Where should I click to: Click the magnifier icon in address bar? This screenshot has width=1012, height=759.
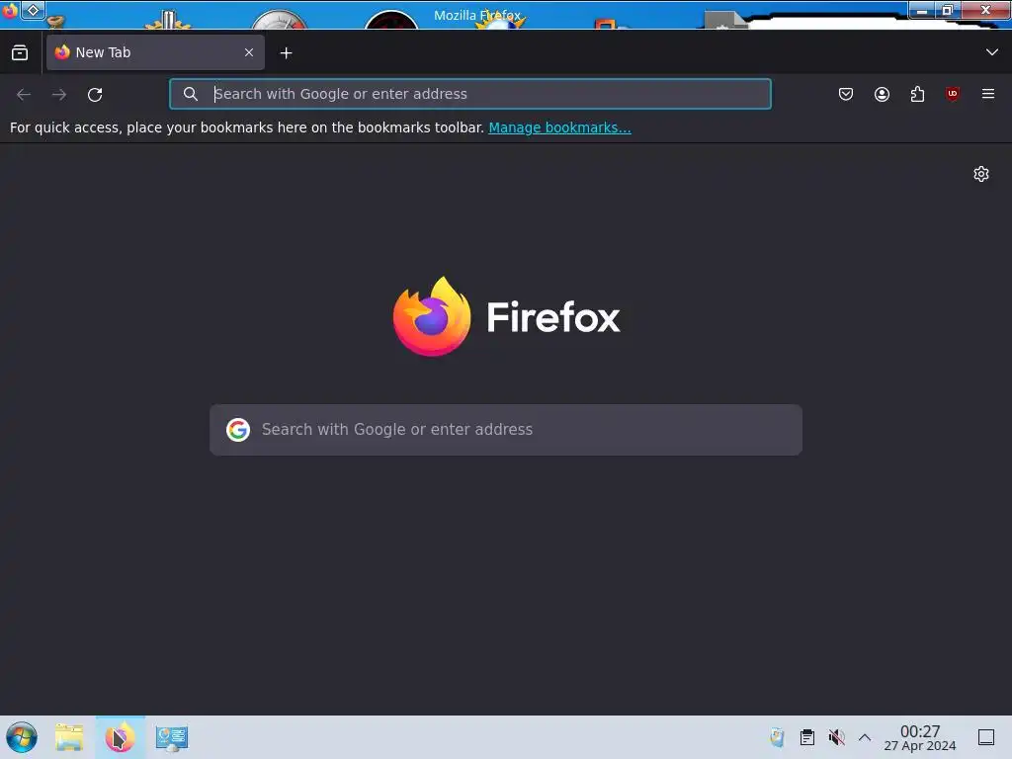[191, 94]
